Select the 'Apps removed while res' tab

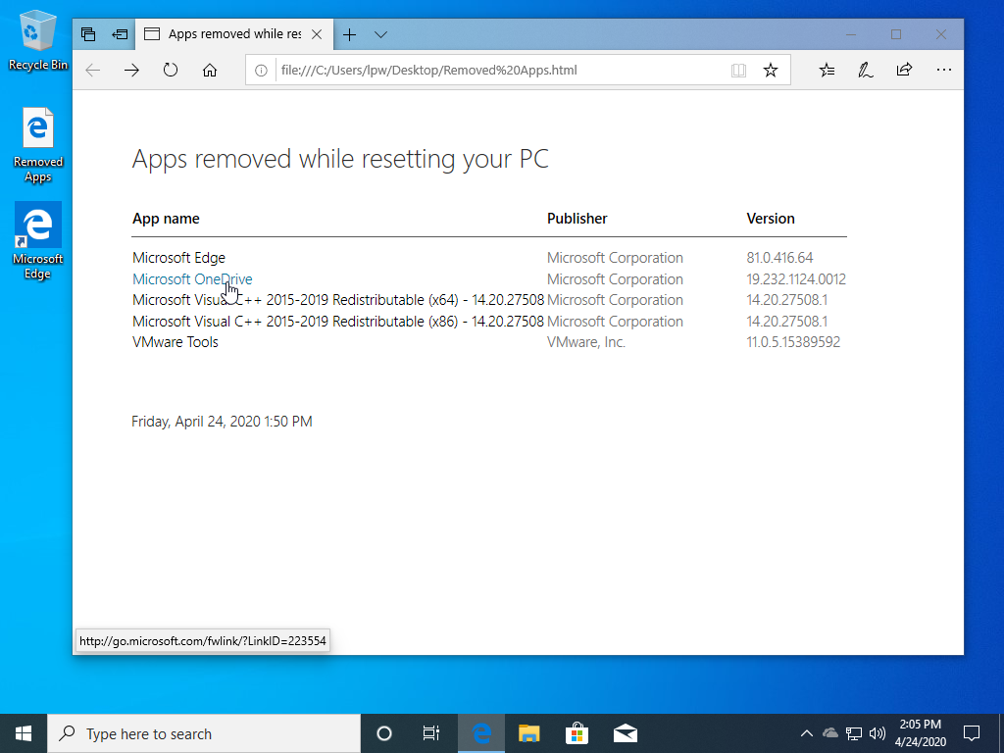pyautogui.click(x=234, y=34)
